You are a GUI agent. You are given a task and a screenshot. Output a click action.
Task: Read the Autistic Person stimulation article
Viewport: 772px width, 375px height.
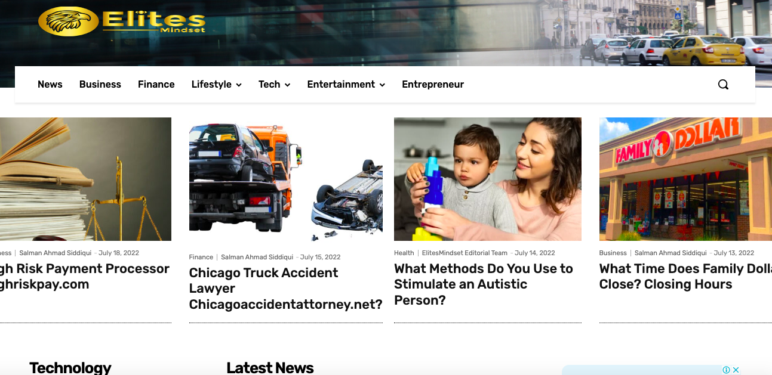[x=484, y=284]
